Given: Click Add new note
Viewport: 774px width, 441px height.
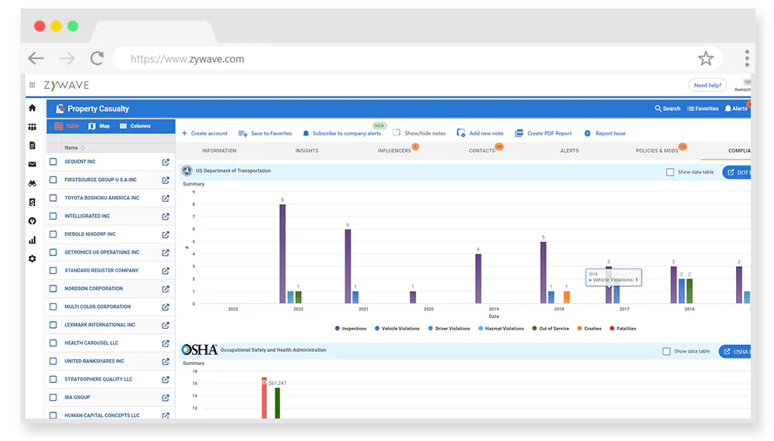Looking at the screenshot, I should pos(481,133).
